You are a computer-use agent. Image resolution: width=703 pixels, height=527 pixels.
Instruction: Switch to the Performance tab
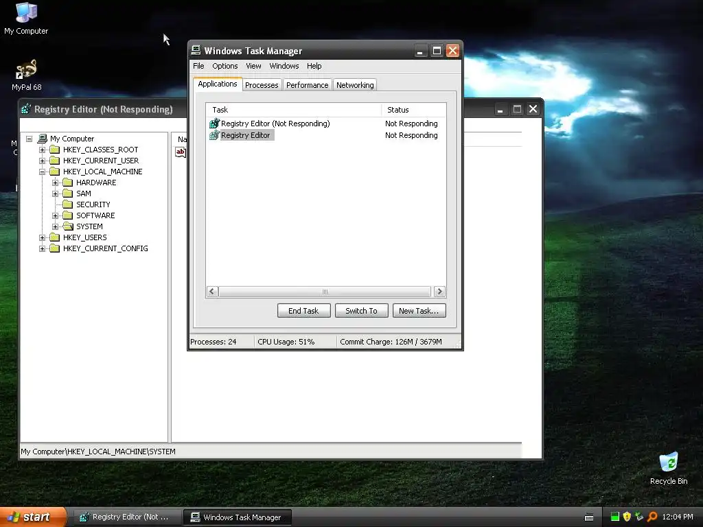pyautogui.click(x=307, y=84)
